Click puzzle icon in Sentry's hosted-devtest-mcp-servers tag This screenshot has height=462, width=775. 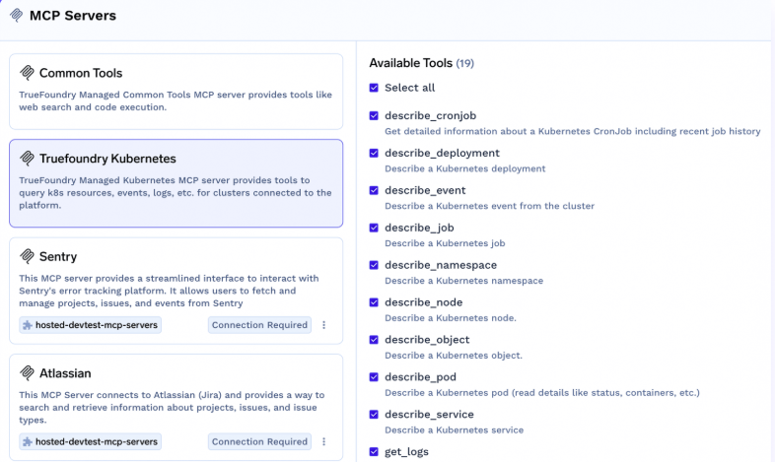(28, 325)
